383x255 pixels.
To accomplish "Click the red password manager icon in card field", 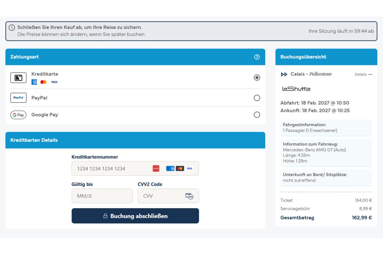I will pyautogui.click(x=156, y=168).
